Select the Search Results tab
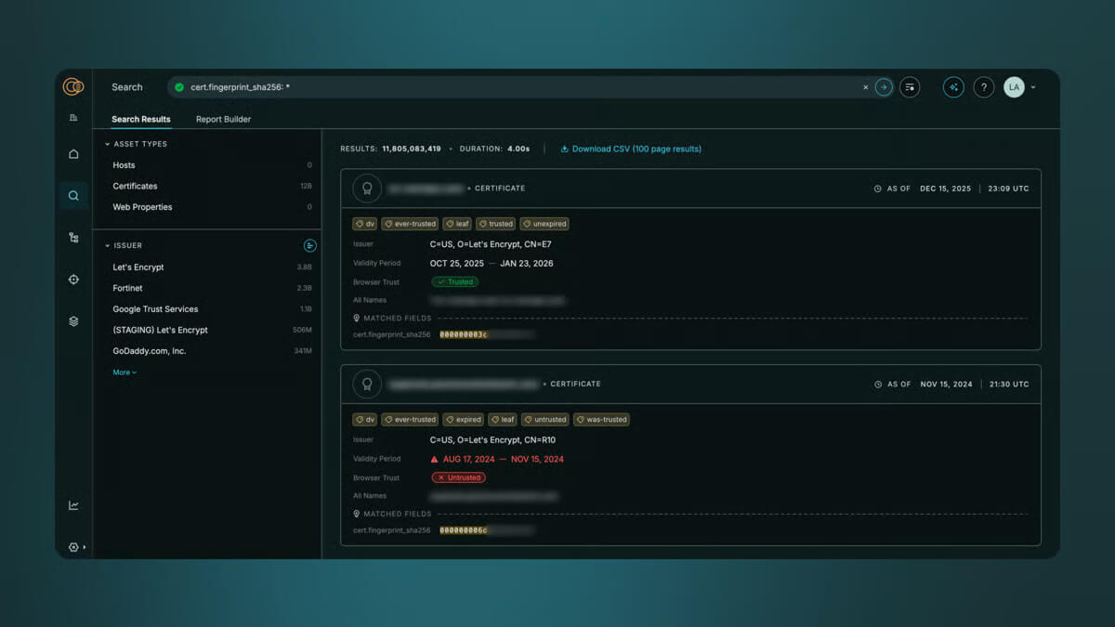1115x627 pixels. coord(140,119)
